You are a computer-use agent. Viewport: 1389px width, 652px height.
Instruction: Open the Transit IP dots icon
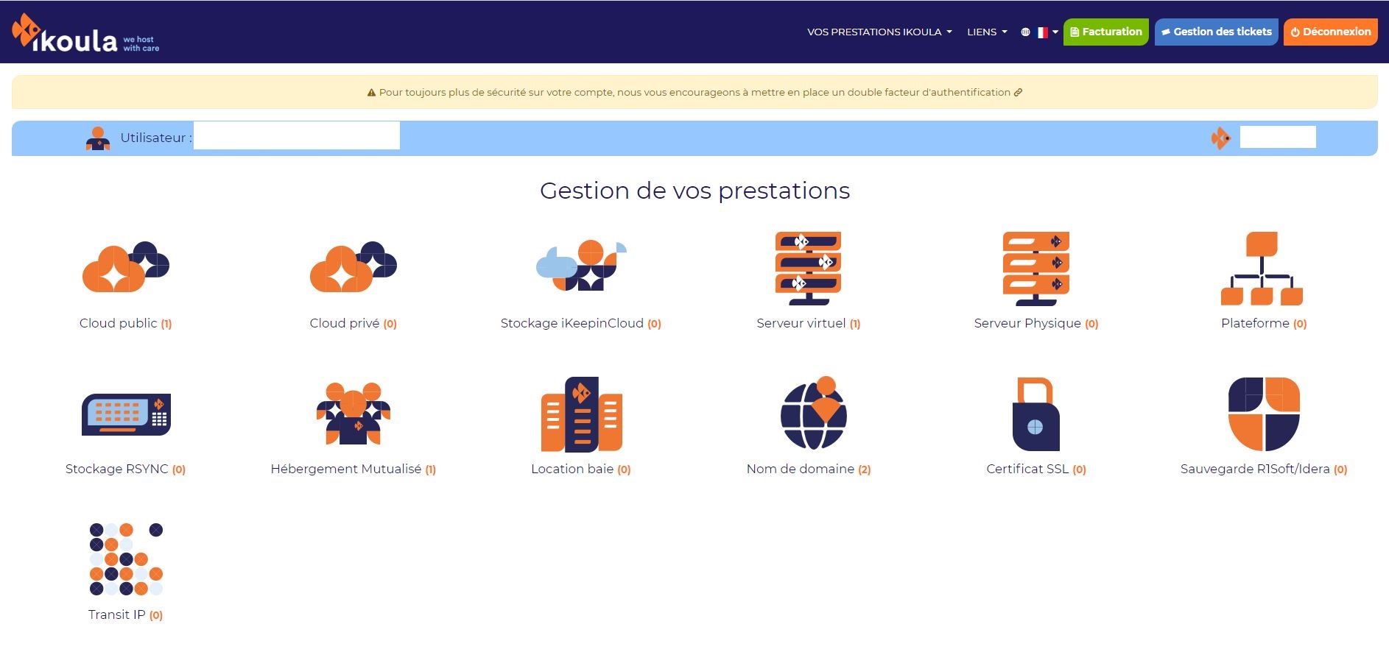[126, 559]
